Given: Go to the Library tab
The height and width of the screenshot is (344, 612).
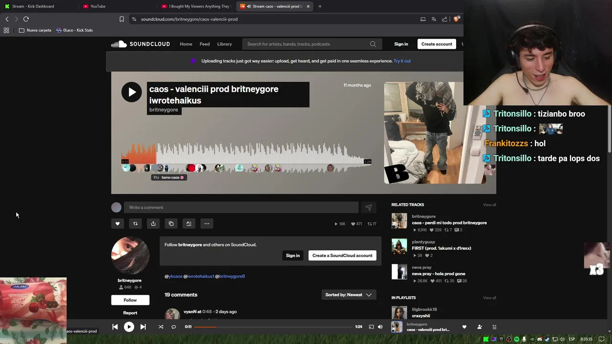Looking at the screenshot, I should [x=225, y=44].
